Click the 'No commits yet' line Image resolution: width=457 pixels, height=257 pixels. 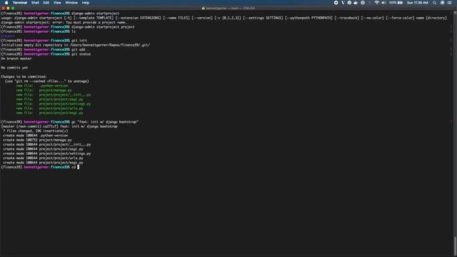(14, 68)
